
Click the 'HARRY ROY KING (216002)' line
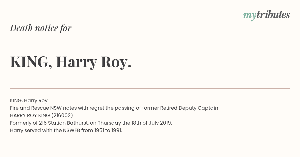point(41,115)
